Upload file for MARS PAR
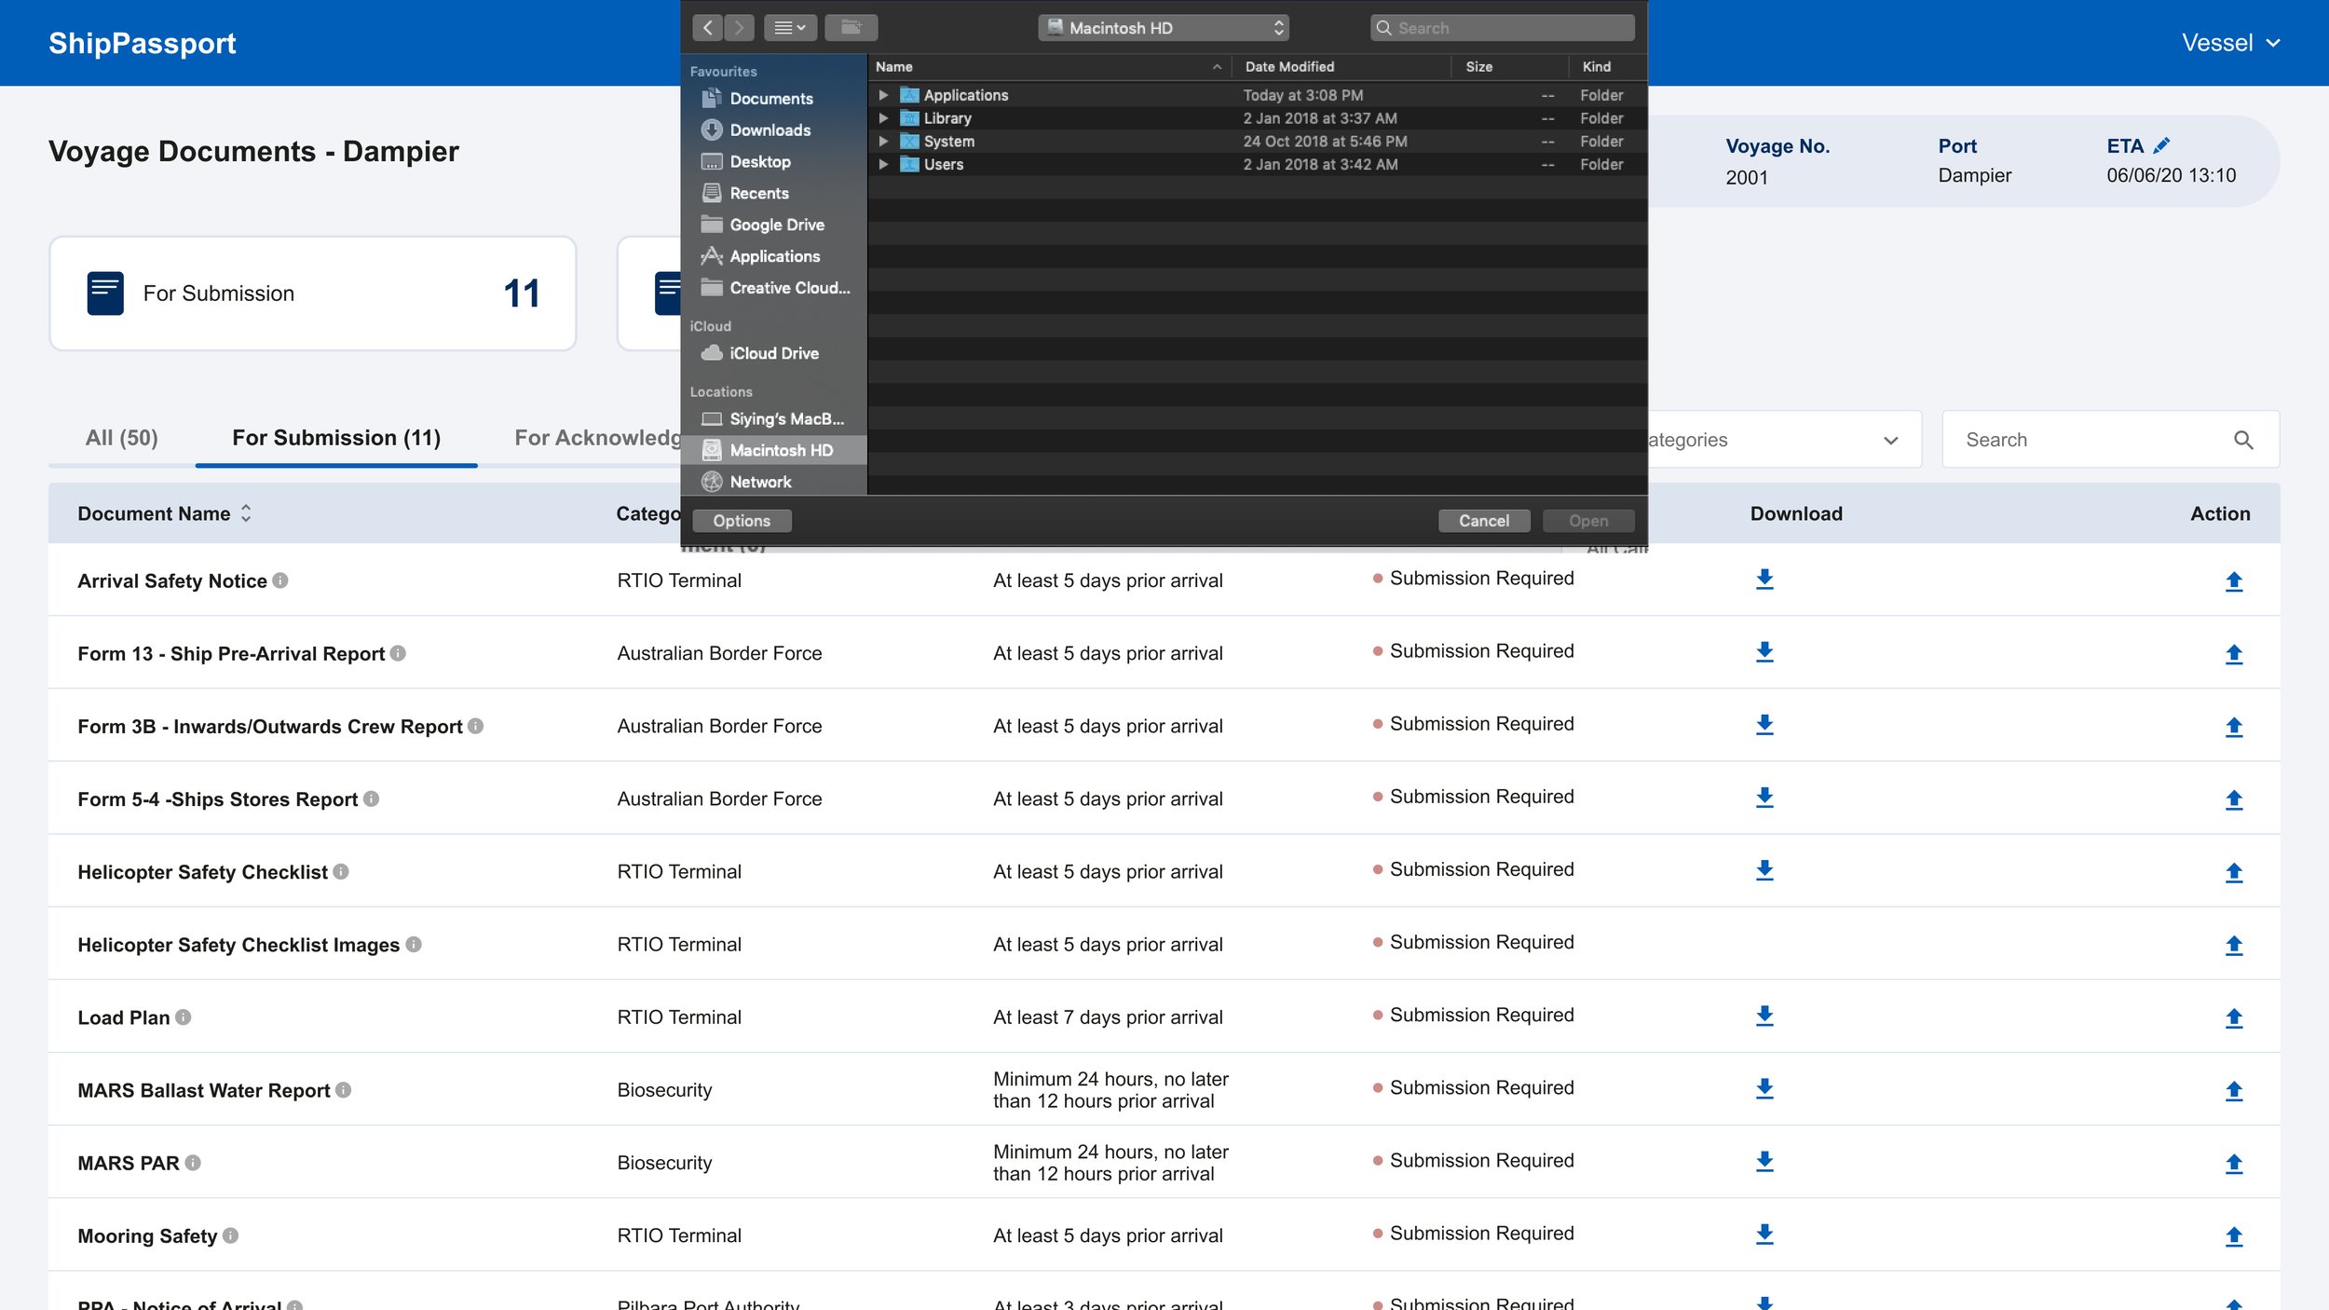Screen dimensions: 2329x1310 pyautogui.click(x=2233, y=1163)
